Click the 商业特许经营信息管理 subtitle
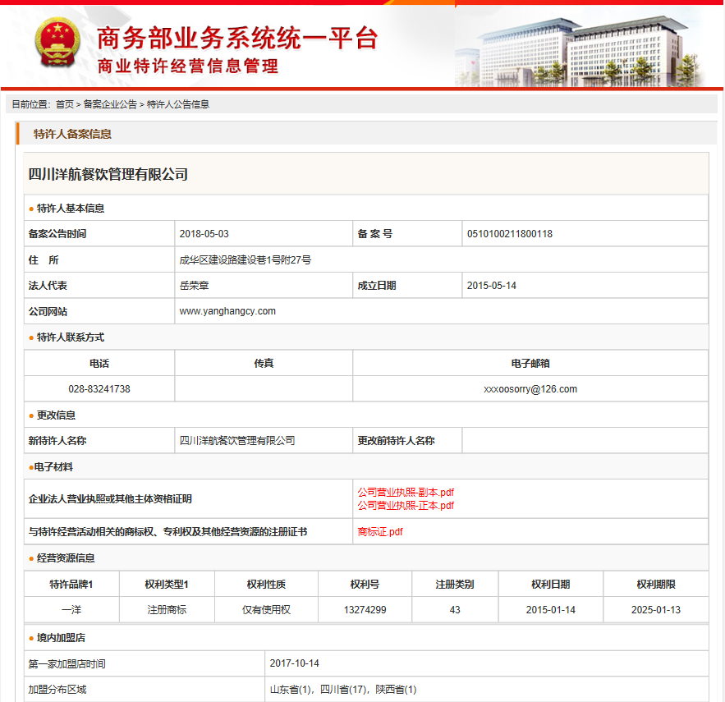The height and width of the screenshot is (702, 725). (x=188, y=67)
